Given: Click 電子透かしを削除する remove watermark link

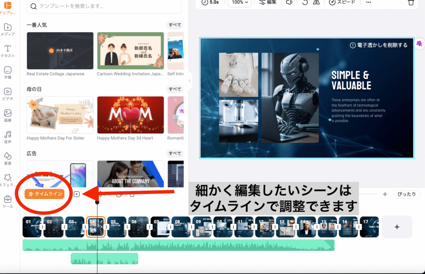Looking at the screenshot, I should click(379, 45).
